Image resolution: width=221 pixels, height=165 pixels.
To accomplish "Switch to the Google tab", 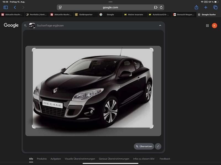I will click(110, 15).
